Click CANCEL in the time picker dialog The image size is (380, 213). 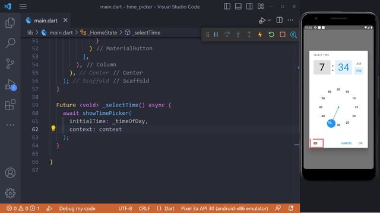click(x=346, y=143)
